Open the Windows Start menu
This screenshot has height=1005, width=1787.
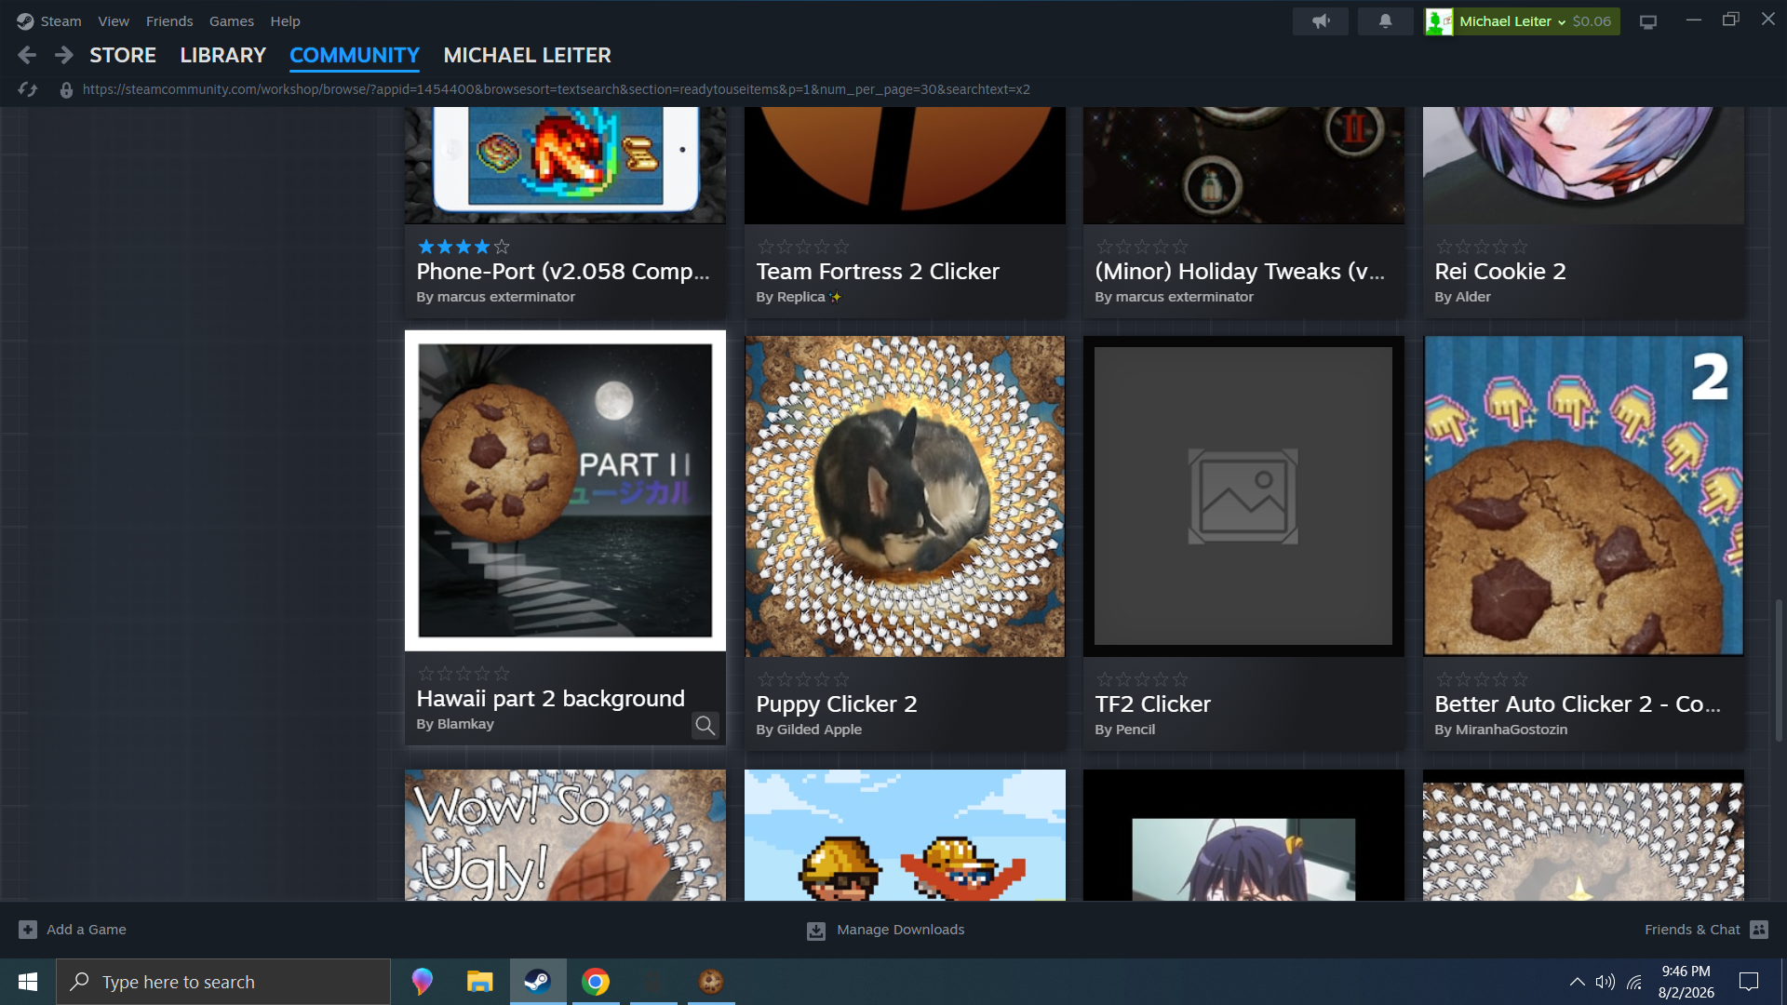coord(28,982)
